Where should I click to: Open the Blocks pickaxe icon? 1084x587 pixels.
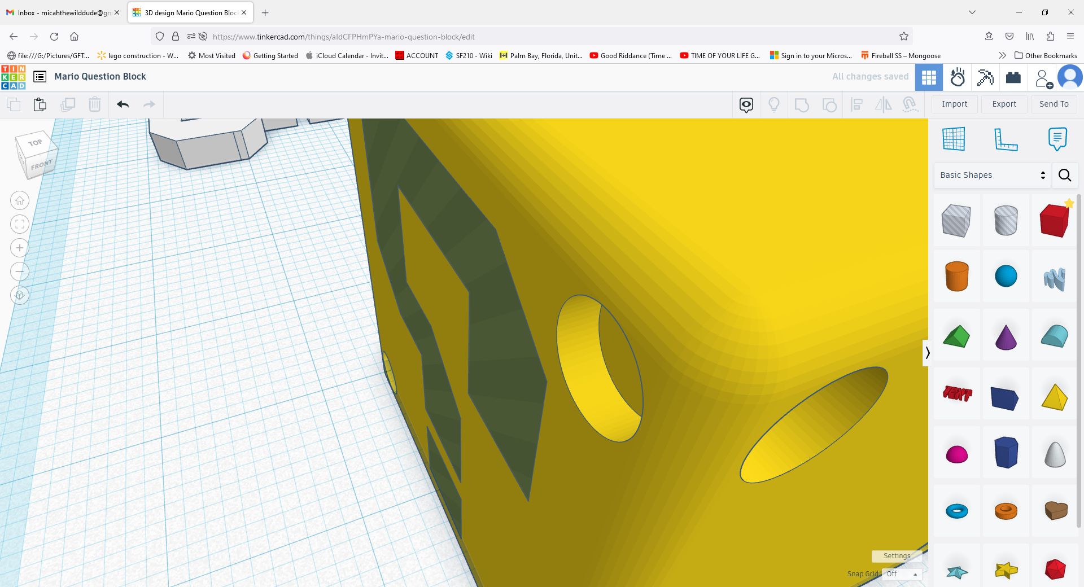[x=985, y=77]
